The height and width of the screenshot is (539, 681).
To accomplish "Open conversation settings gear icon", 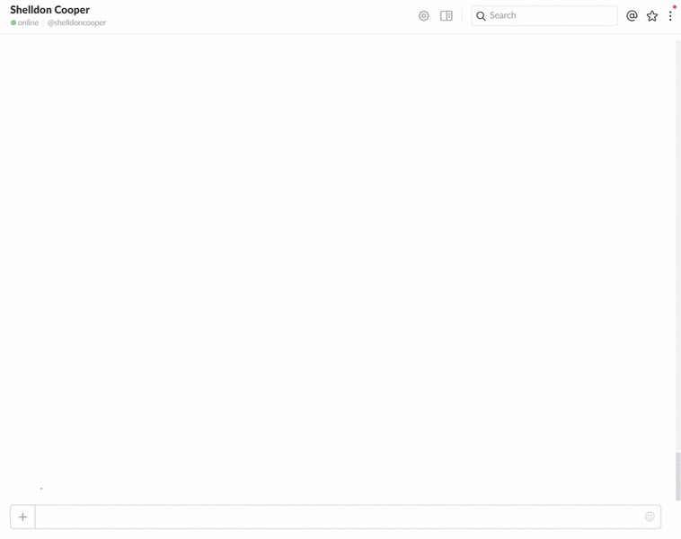I will pos(423,16).
